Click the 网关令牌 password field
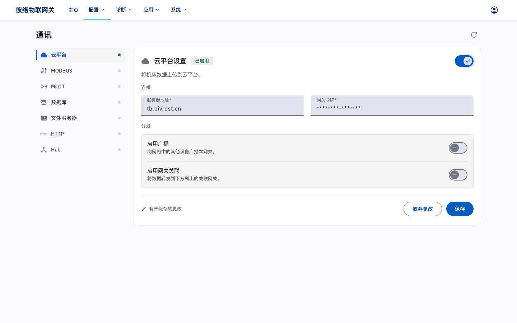Image resolution: width=517 pixels, height=323 pixels. (x=392, y=106)
